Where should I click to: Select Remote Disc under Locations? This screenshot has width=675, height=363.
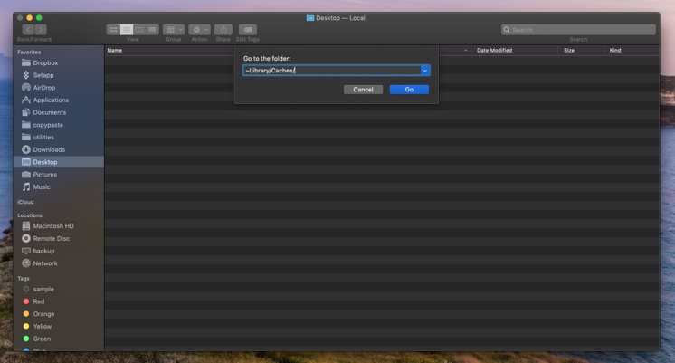tap(59, 239)
